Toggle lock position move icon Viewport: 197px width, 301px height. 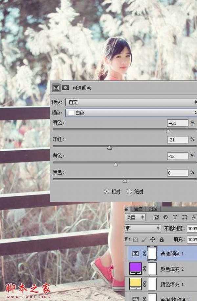[153, 239]
